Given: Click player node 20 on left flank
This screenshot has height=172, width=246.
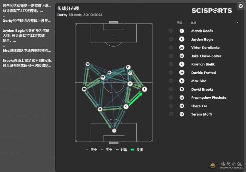Looking at the screenshot, I should 84,89.
